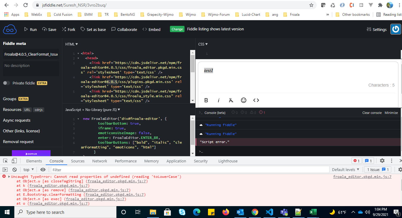Image resolution: width=402 pixels, height=218 pixels.
Task: Click the Froala Bold toolbar button
Action: (206, 100)
